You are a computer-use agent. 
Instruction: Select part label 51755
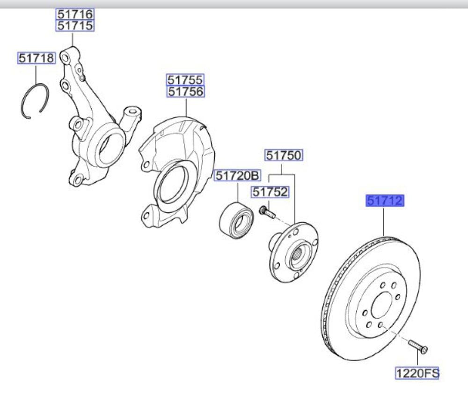[x=186, y=80]
